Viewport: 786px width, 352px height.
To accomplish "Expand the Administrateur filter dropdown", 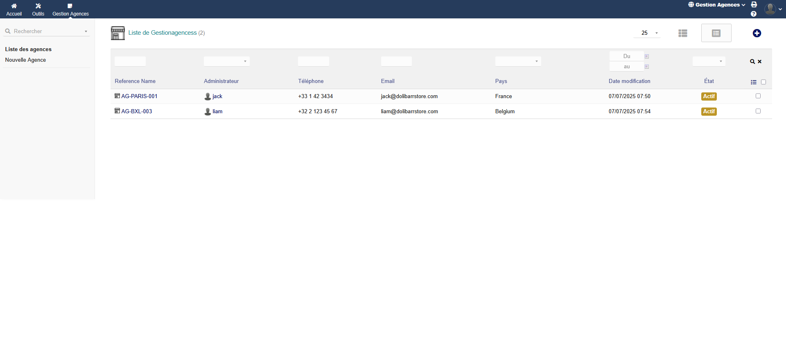I will 227,61.
